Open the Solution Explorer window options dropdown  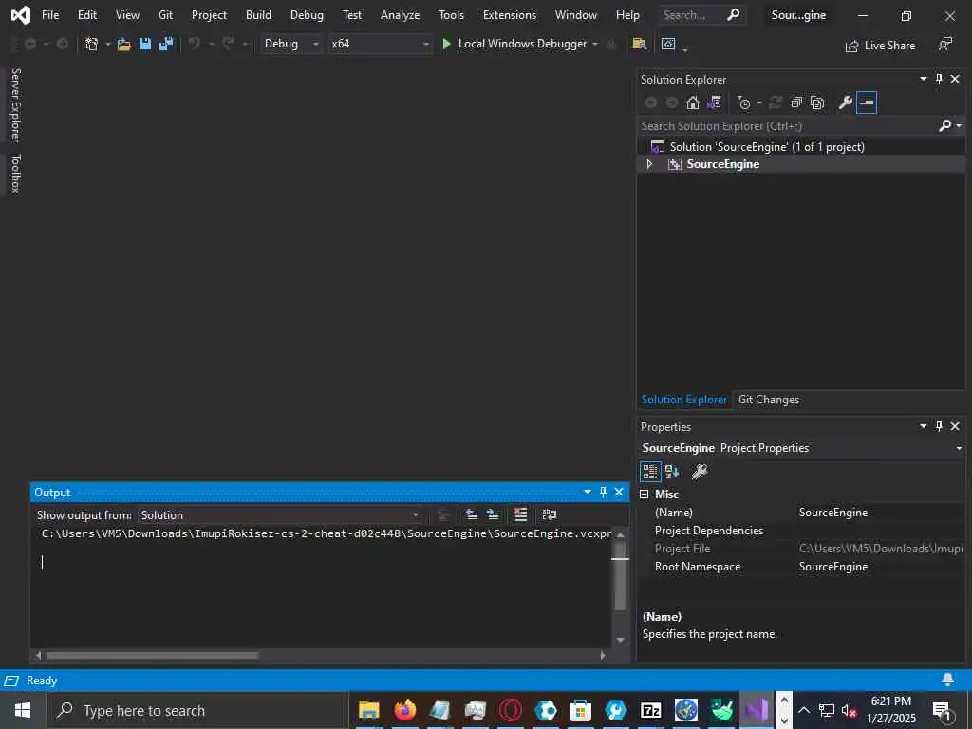click(923, 79)
